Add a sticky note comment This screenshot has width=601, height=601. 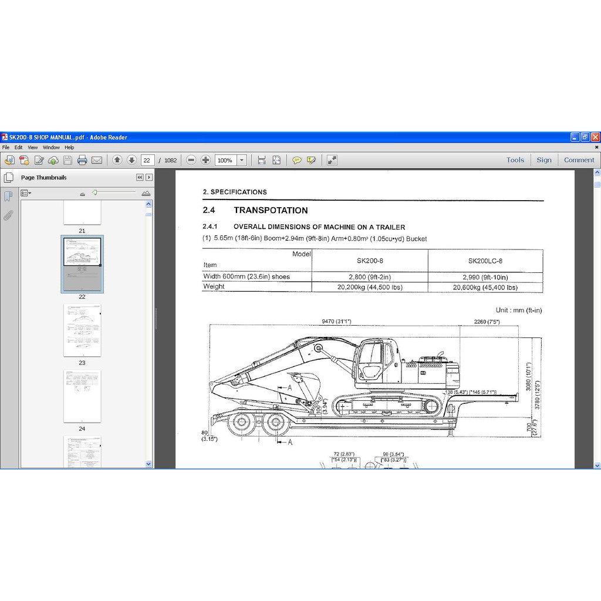pos(297,160)
